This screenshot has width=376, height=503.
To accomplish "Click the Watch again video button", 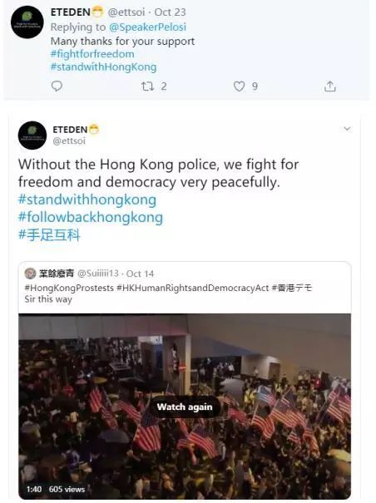I will click(x=185, y=407).
